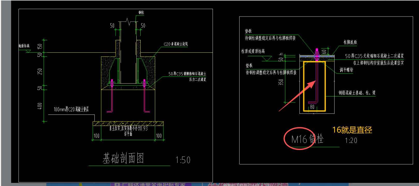This screenshot has width=419, height=186.
Task: Click the 1:20 scale label
Action: [351, 141]
